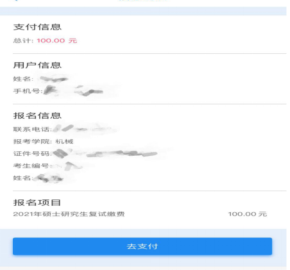
Task: Click the 证件号码 label
Action: [33, 154]
